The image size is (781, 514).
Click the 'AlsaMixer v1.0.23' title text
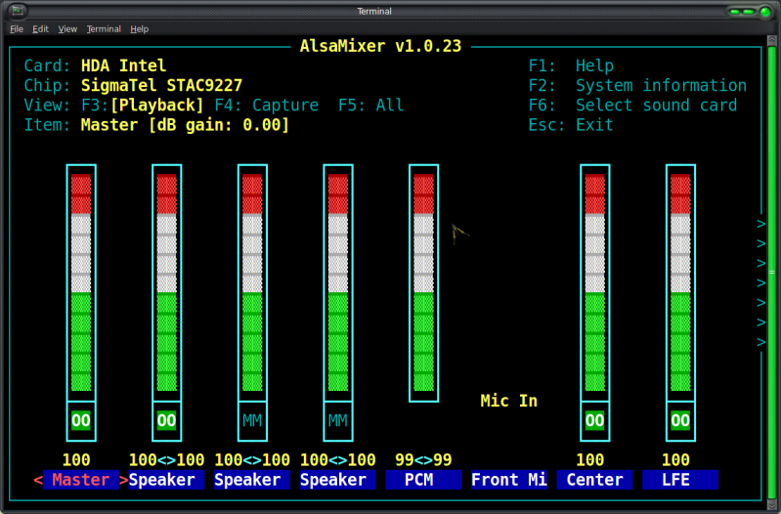tap(380, 46)
